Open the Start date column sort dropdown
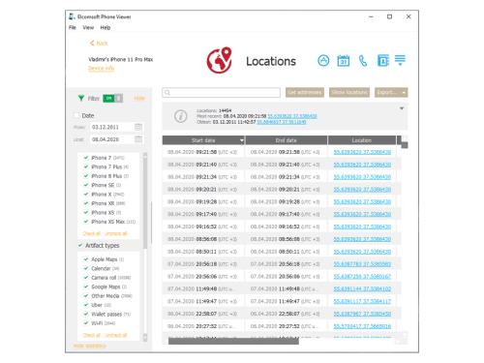Screen dimensions: 484x363 point(242,140)
